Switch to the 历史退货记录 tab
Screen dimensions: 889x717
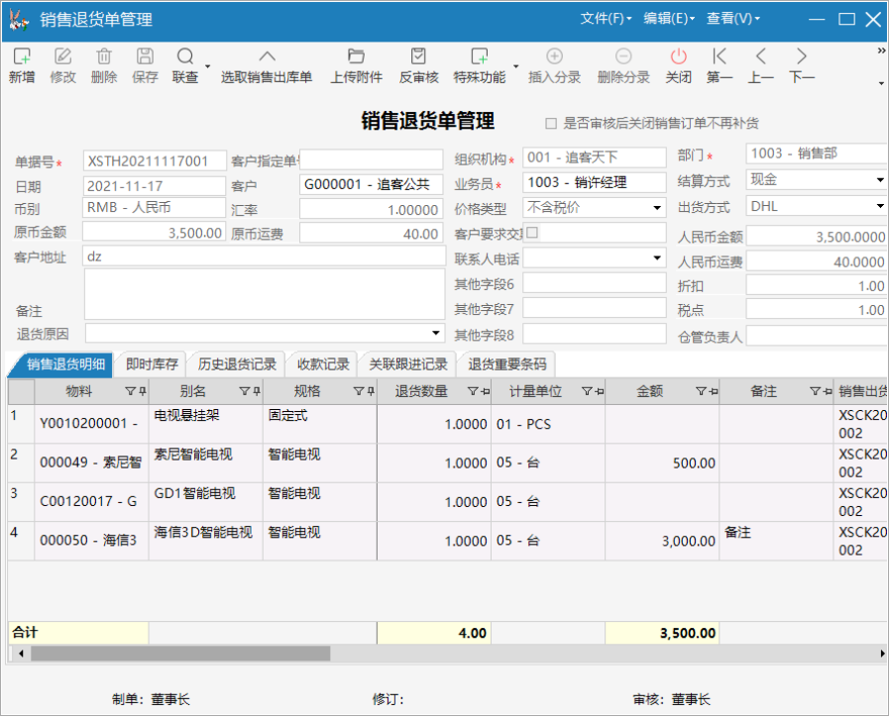pos(237,364)
